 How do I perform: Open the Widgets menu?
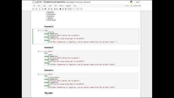pos(68,6)
